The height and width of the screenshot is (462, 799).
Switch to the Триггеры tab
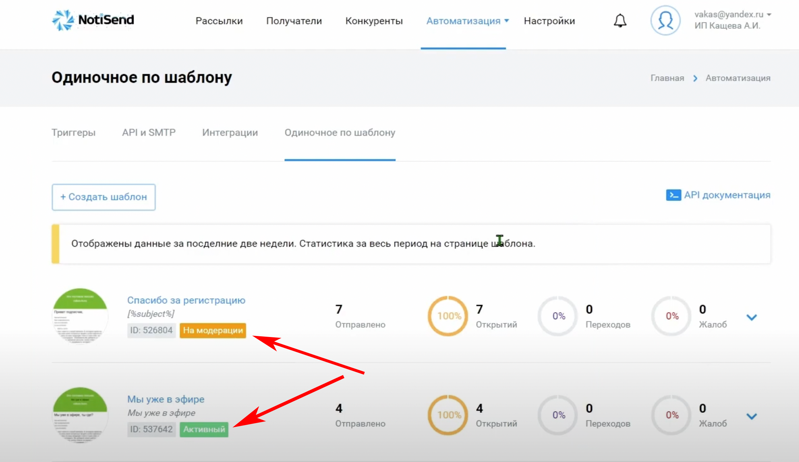point(74,133)
